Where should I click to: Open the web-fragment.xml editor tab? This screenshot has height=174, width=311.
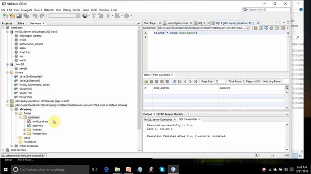pos(177,23)
